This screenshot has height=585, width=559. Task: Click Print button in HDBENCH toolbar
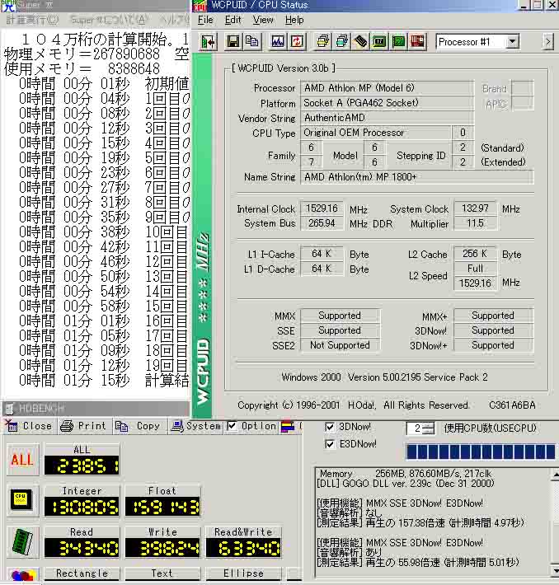[83, 426]
